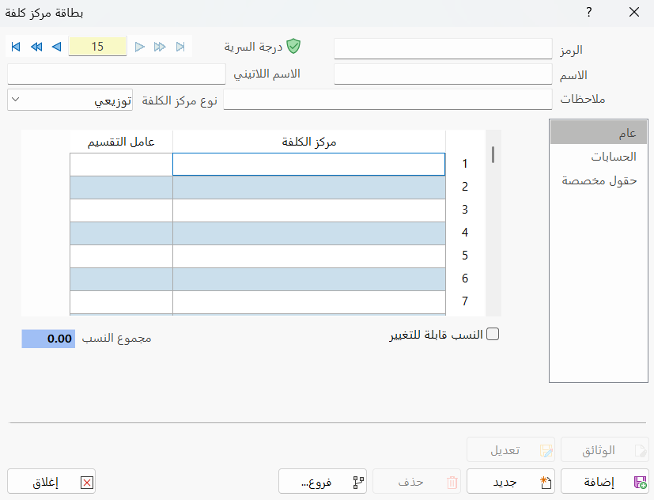Go to the previous record arrow
Screen dimensions: 654x500
tap(55, 47)
